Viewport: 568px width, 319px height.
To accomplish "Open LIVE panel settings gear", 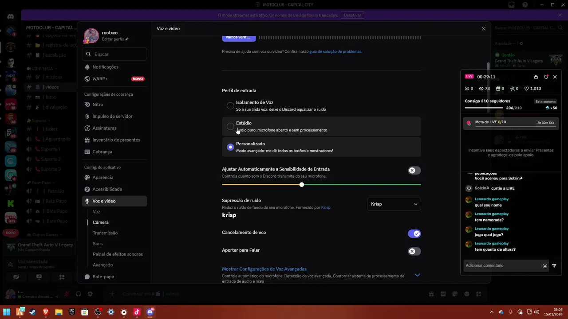I will 546,77.
